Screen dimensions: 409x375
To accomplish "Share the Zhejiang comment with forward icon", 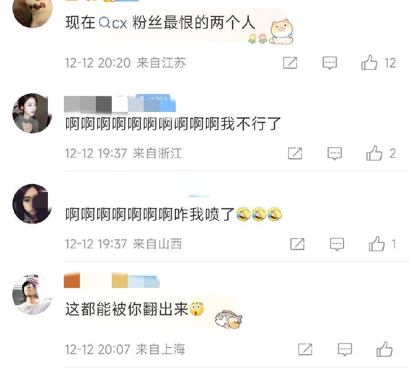I will coord(295,153).
